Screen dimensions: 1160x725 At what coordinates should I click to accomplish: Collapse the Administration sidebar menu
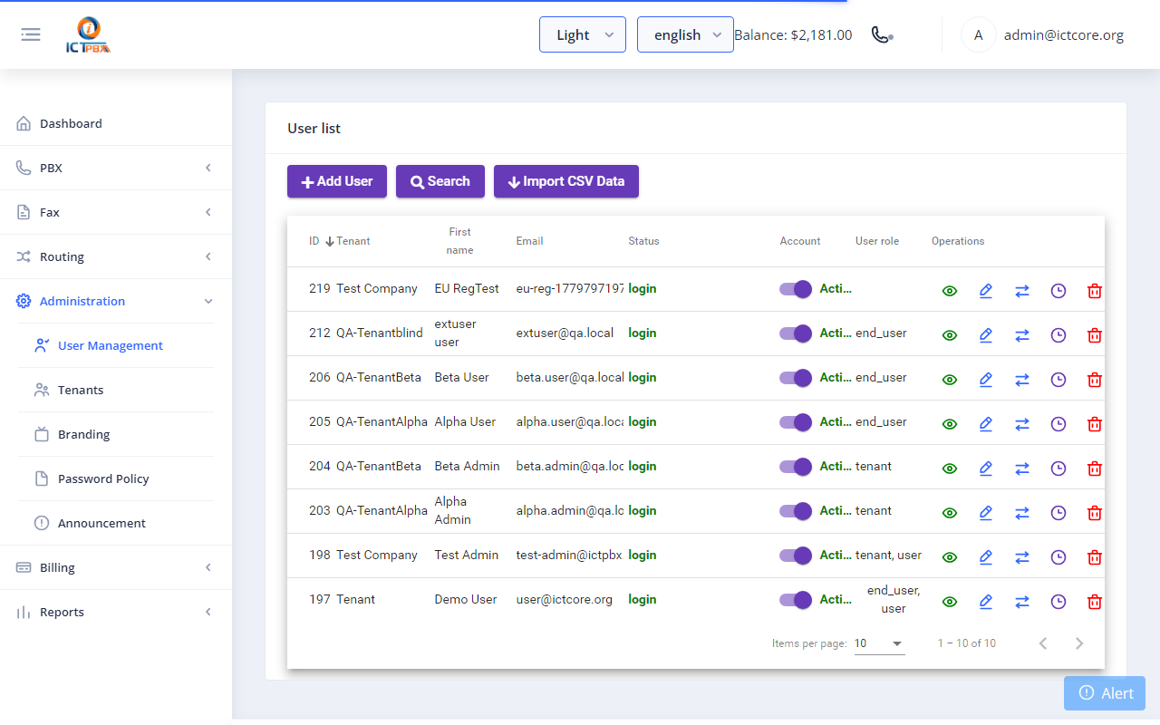pyautogui.click(x=116, y=301)
